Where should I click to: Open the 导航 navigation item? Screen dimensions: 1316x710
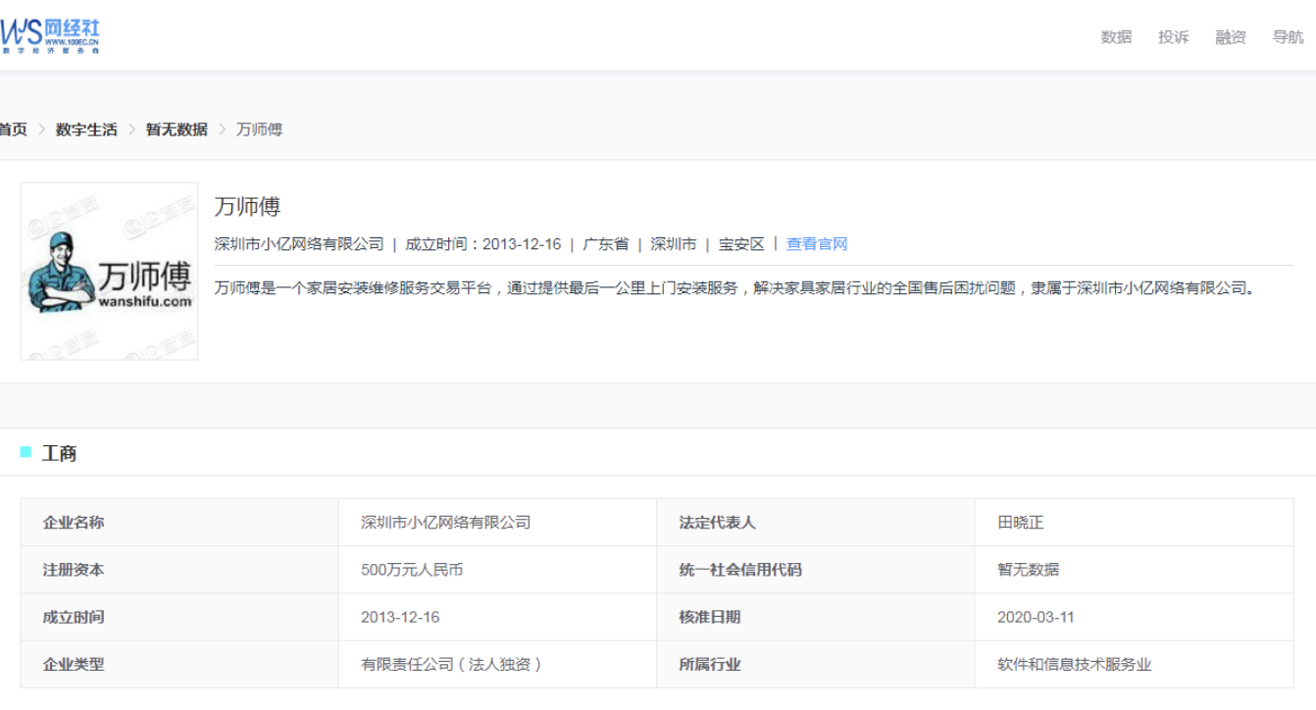tap(1288, 37)
